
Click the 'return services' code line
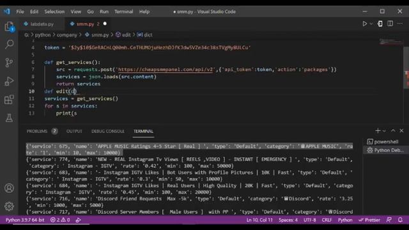78,84
